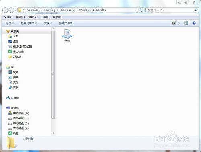Click the 收藏夹 star icon

click(8, 31)
